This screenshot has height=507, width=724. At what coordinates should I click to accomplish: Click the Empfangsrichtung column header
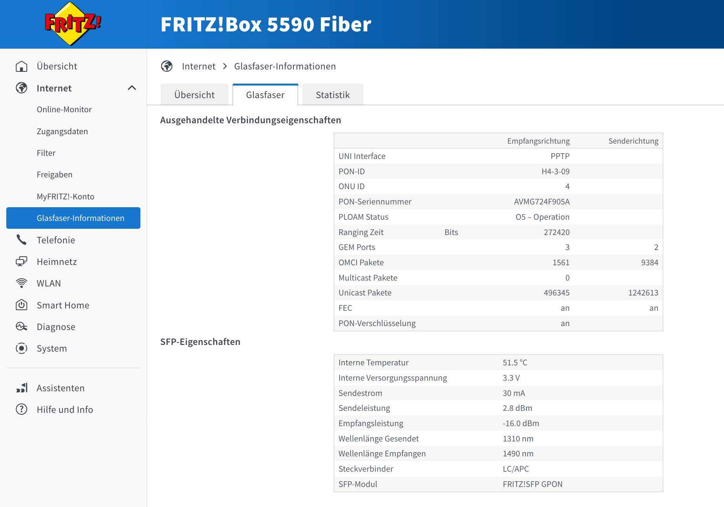(538, 141)
